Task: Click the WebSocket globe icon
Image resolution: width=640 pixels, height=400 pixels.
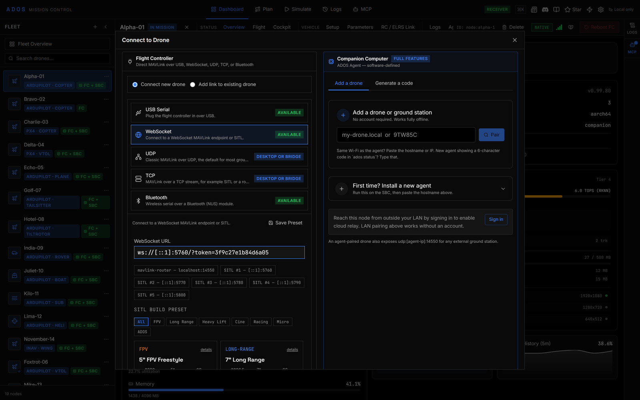Action: (x=138, y=135)
